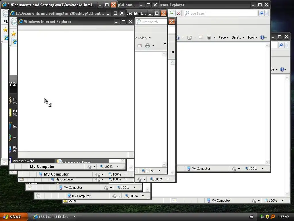The image size is (294, 221).
Task: Click 100% zoom in bold iconless My Computer status bar
Action: pyautogui.click(x=107, y=167)
